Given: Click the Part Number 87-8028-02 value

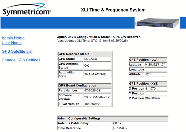Looking at the screenshot, I should [97, 90].
